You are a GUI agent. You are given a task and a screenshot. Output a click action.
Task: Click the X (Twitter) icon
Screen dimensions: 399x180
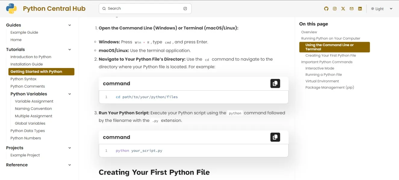tap(343, 9)
